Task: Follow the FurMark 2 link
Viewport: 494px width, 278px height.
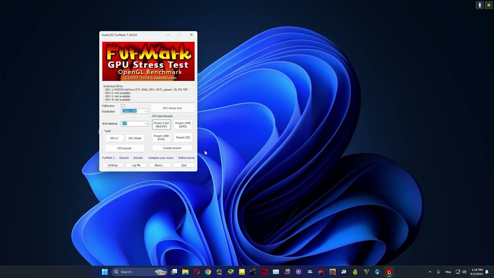Action: 108,158
